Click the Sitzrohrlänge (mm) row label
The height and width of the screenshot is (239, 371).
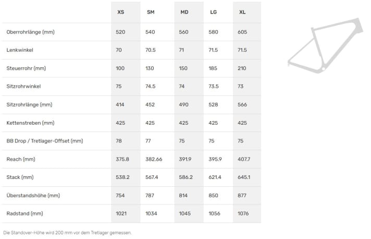tap(29, 104)
